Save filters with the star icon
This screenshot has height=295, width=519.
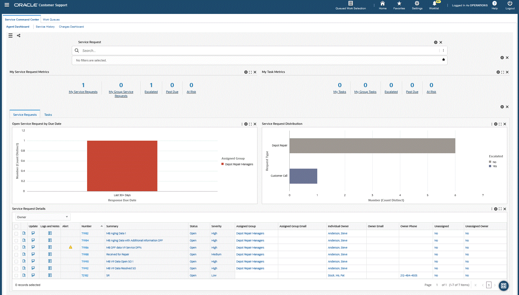(x=443, y=60)
